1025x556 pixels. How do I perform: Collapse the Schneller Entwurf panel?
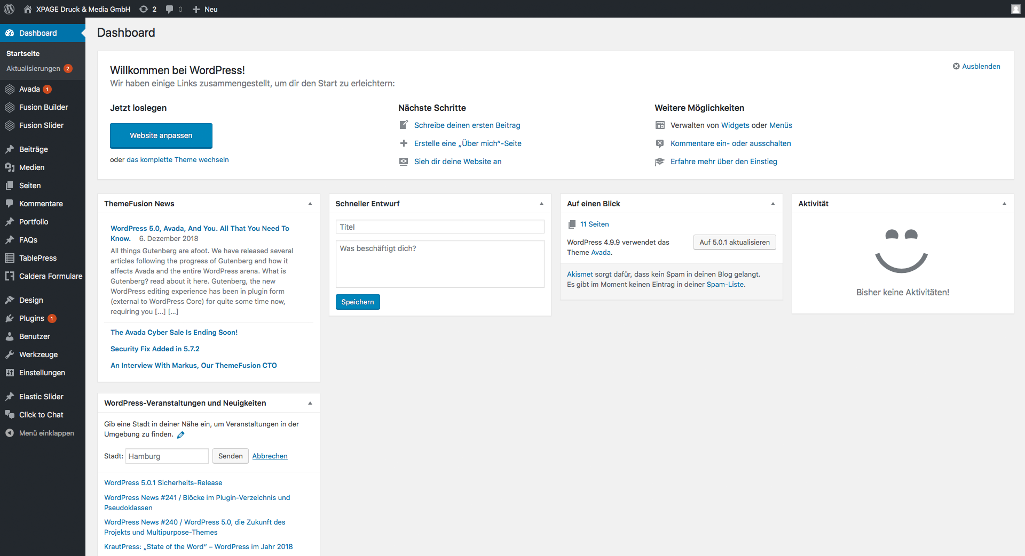pyautogui.click(x=541, y=204)
